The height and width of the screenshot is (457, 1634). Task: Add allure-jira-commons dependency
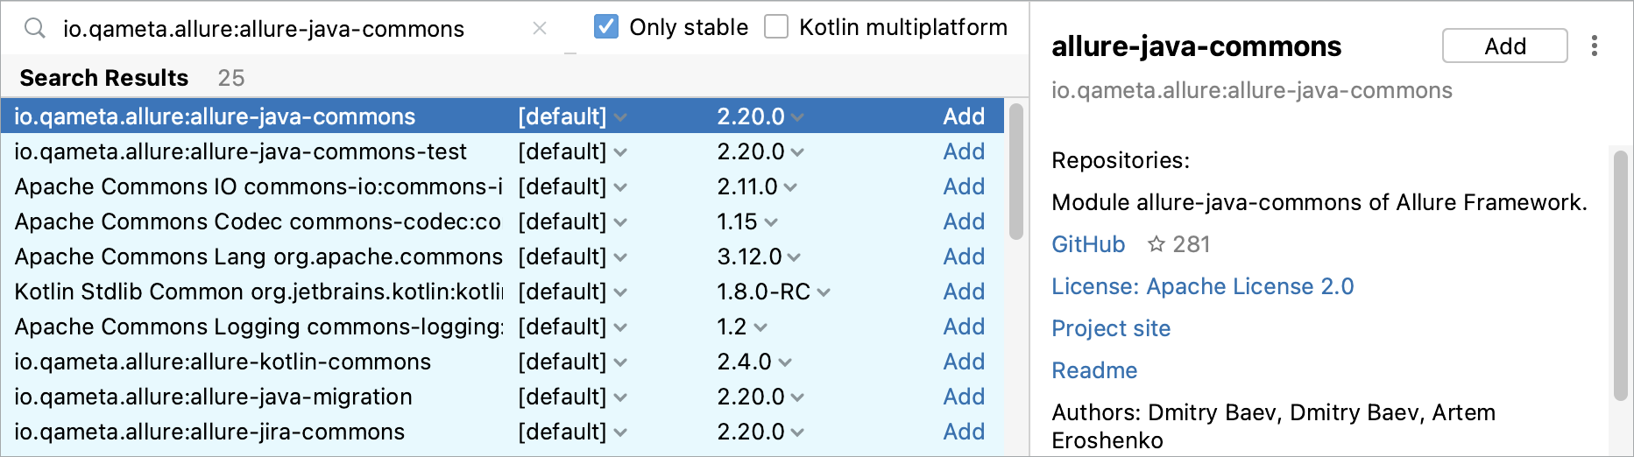[x=964, y=432]
